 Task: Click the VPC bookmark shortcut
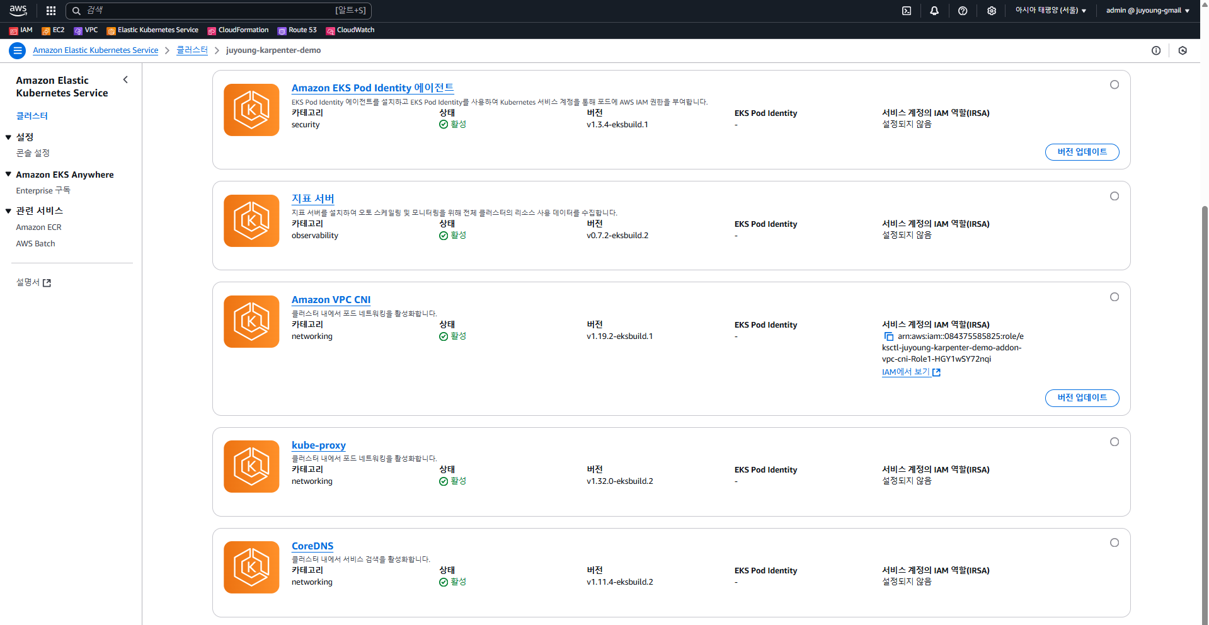point(86,30)
